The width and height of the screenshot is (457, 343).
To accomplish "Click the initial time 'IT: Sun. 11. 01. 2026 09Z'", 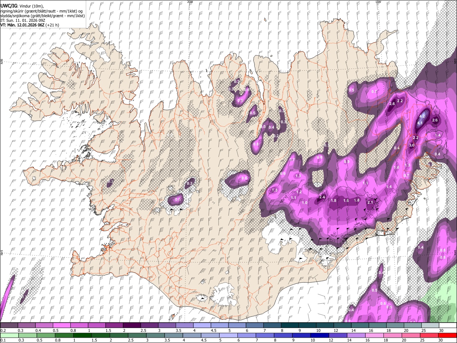I will tap(23, 20).
